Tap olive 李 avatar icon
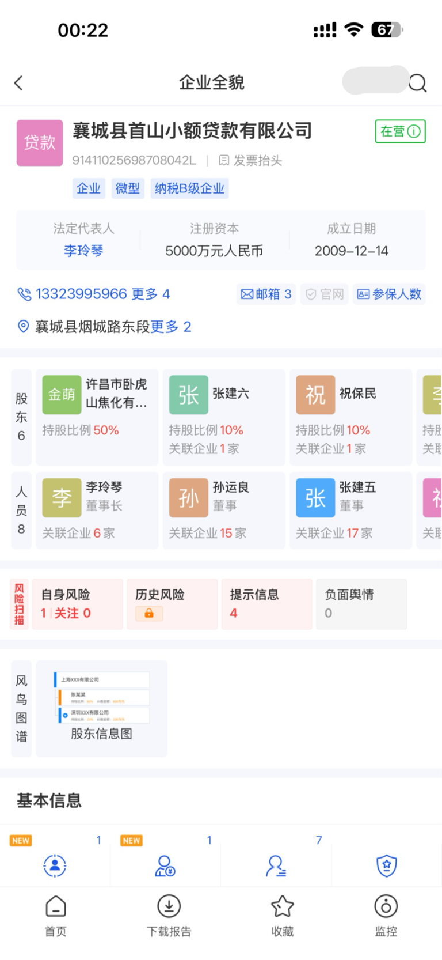Screen dimensions: 442x960 [62, 498]
